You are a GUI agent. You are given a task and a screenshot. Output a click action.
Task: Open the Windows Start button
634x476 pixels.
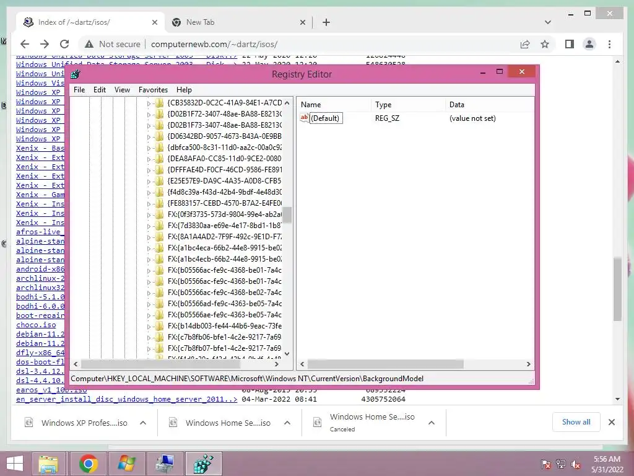pos(15,464)
